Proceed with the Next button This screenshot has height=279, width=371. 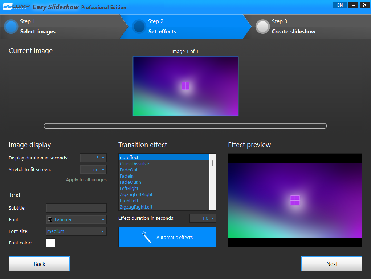(x=332, y=264)
